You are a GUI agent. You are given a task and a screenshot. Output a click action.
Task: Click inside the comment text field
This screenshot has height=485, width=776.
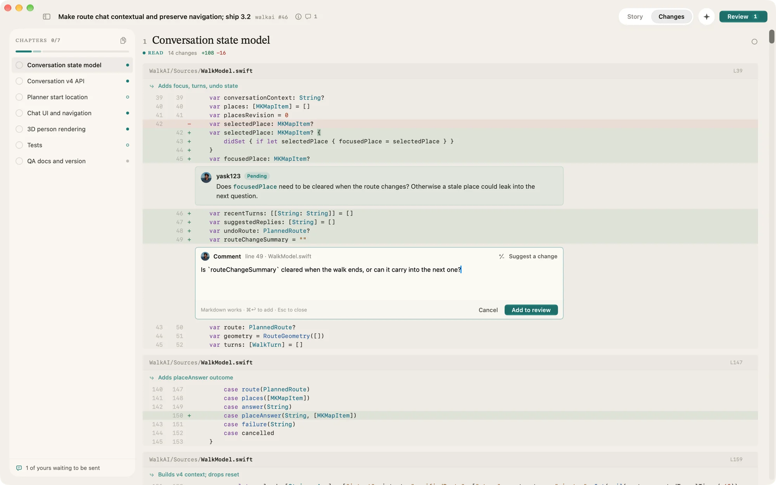click(379, 282)
